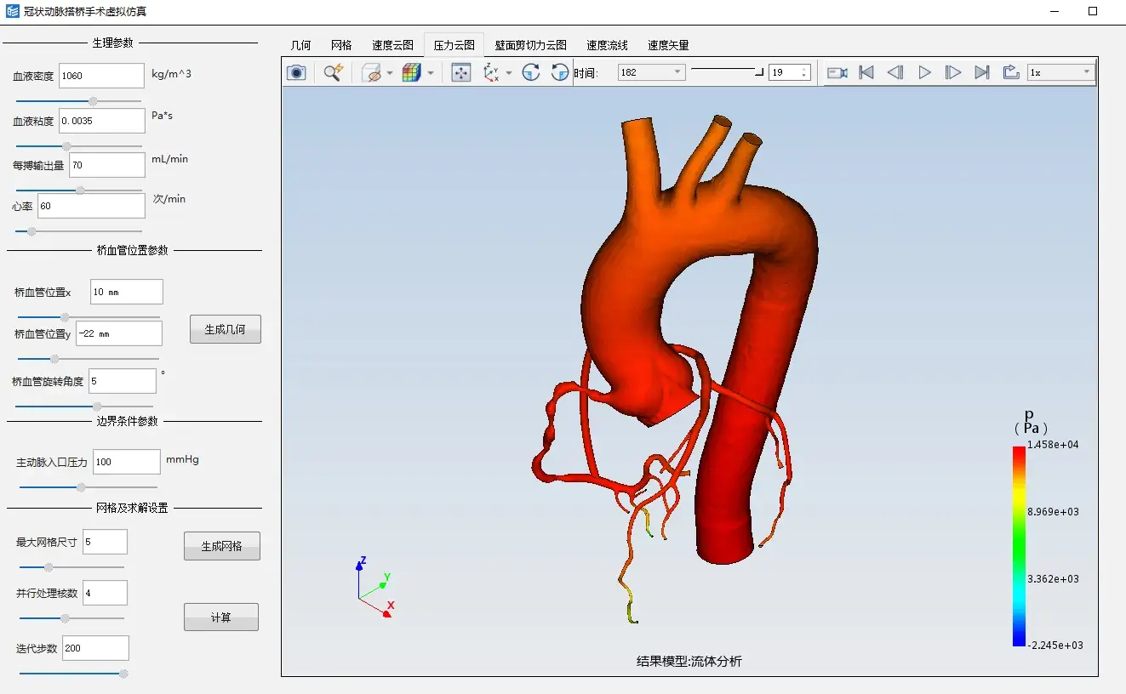The image size is (1126, 694).
Task: Click the 血液密度 field showing 1060
Action: [101, 76]
